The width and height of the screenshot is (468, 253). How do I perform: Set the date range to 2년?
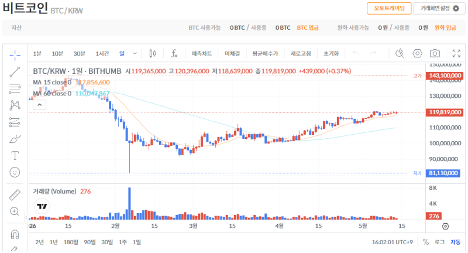click(39, 242)
